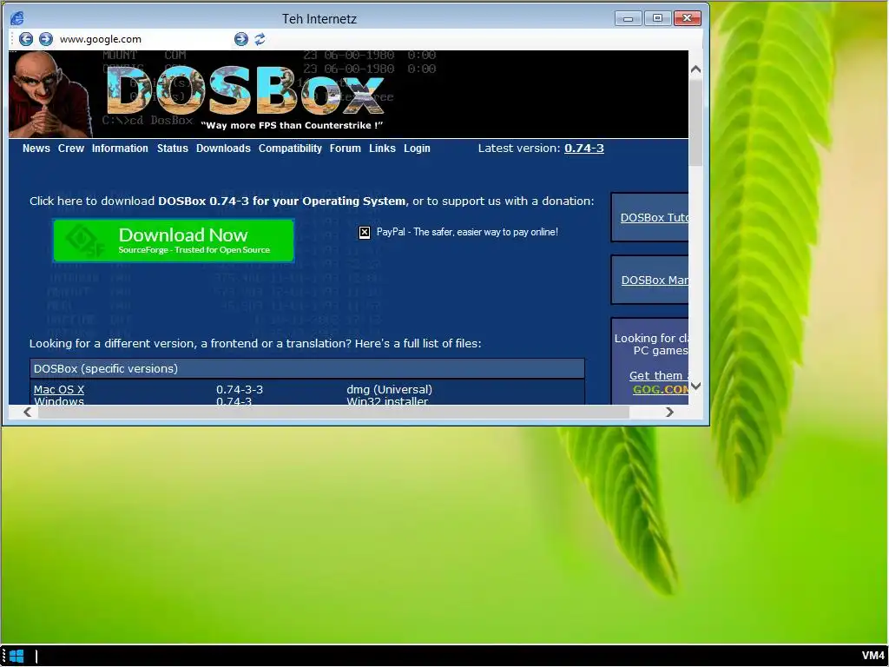This screenshot has width=889, height=667.
Task: Visit the Forum link
Action: coord(346,149)
